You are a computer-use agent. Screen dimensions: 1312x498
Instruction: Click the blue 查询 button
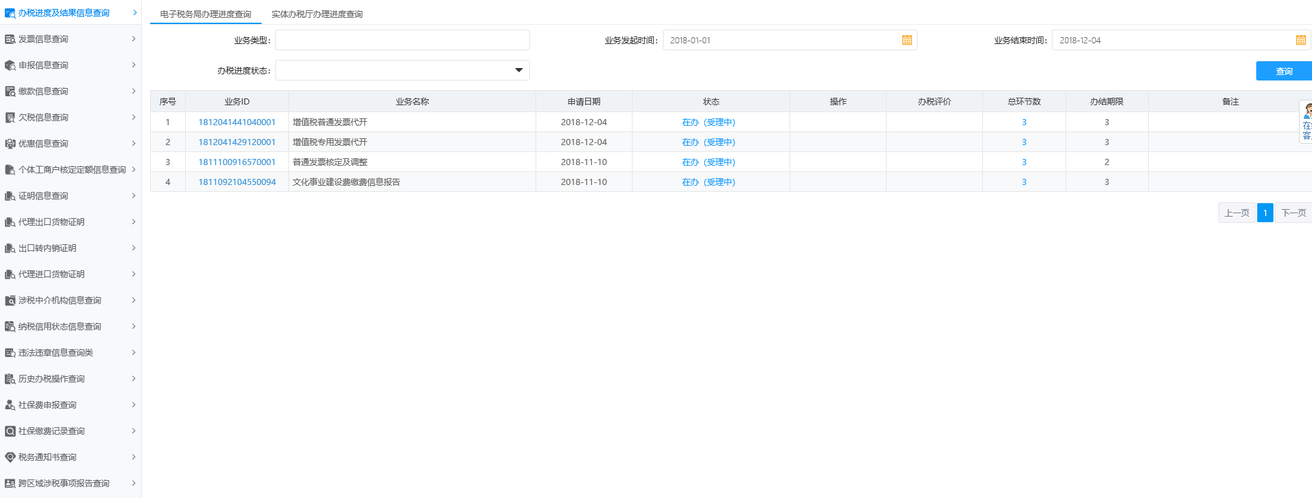1283,71
